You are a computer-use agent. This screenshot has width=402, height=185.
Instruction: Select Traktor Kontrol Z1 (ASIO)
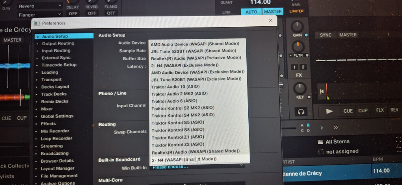pos(178,137)
